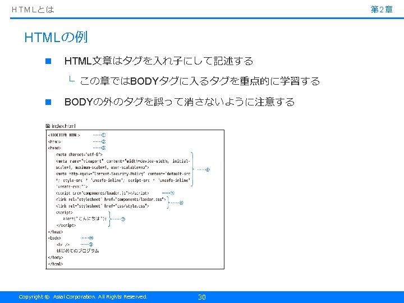
Task: Click the opening "<head>" tag line
Action: [x=54, y=148]
